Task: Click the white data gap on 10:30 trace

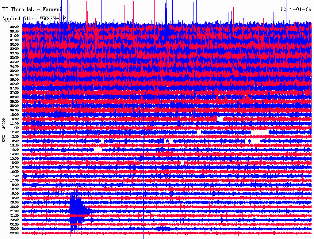Action: pyautogui.click(x=220, y=119)
